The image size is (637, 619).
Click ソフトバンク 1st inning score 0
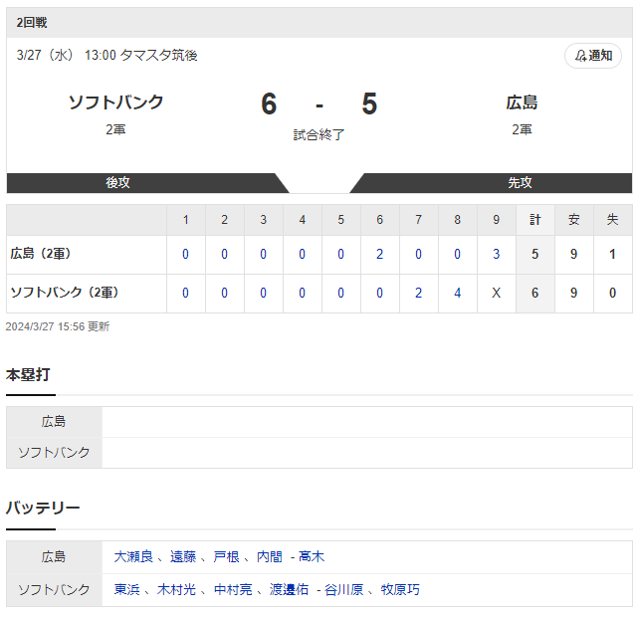[x=186, y=293]
